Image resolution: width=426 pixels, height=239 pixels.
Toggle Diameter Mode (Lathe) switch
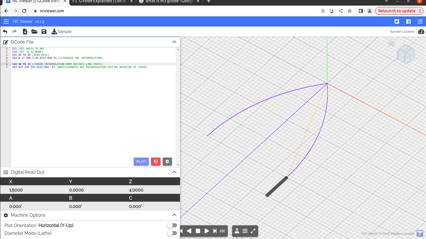(x=172, y=233)
